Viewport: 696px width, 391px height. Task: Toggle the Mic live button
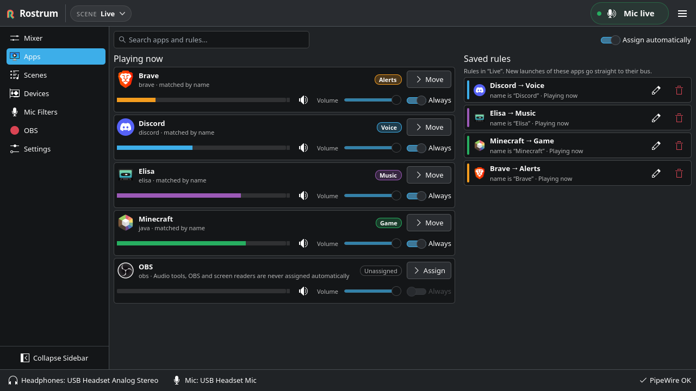click(x=630, y=14)
